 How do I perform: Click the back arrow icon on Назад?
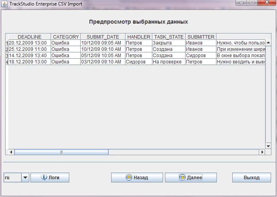coord(129,178)
